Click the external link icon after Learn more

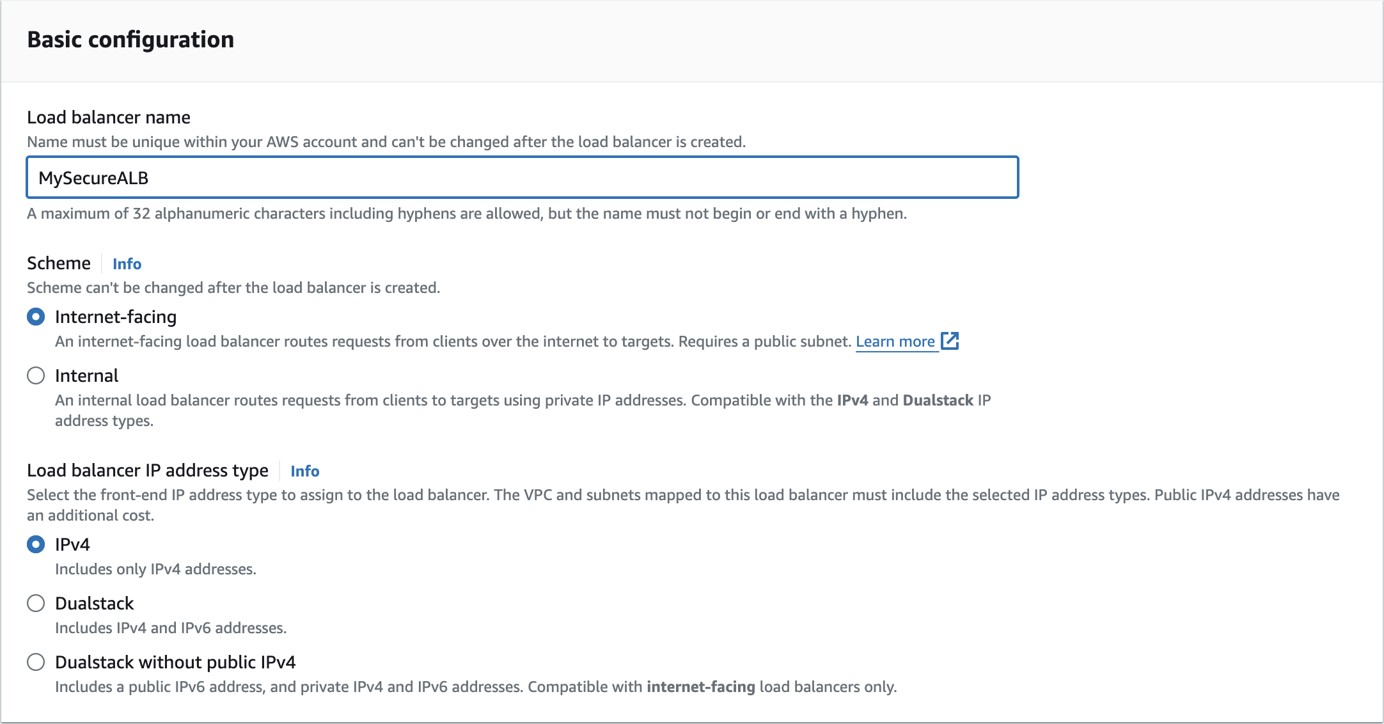coord(950,341)
